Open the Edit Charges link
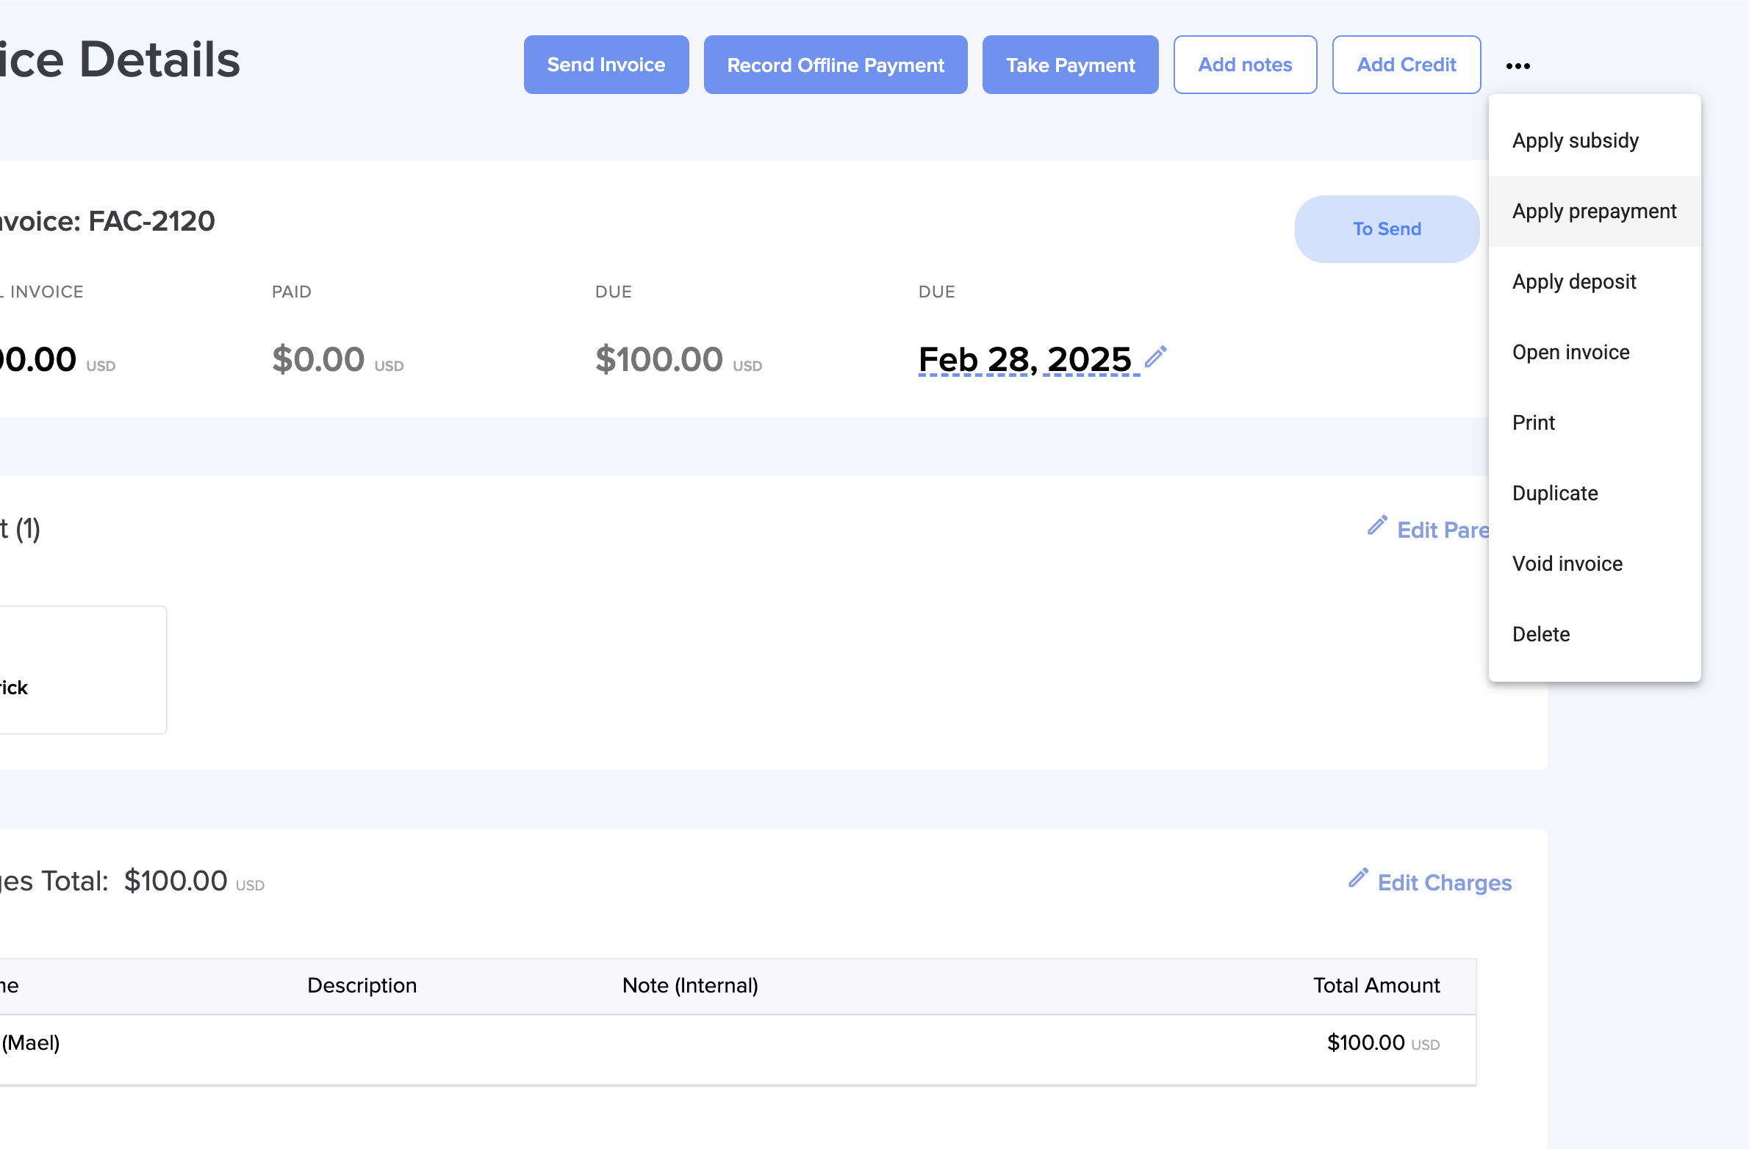 tap(1444, 883)
